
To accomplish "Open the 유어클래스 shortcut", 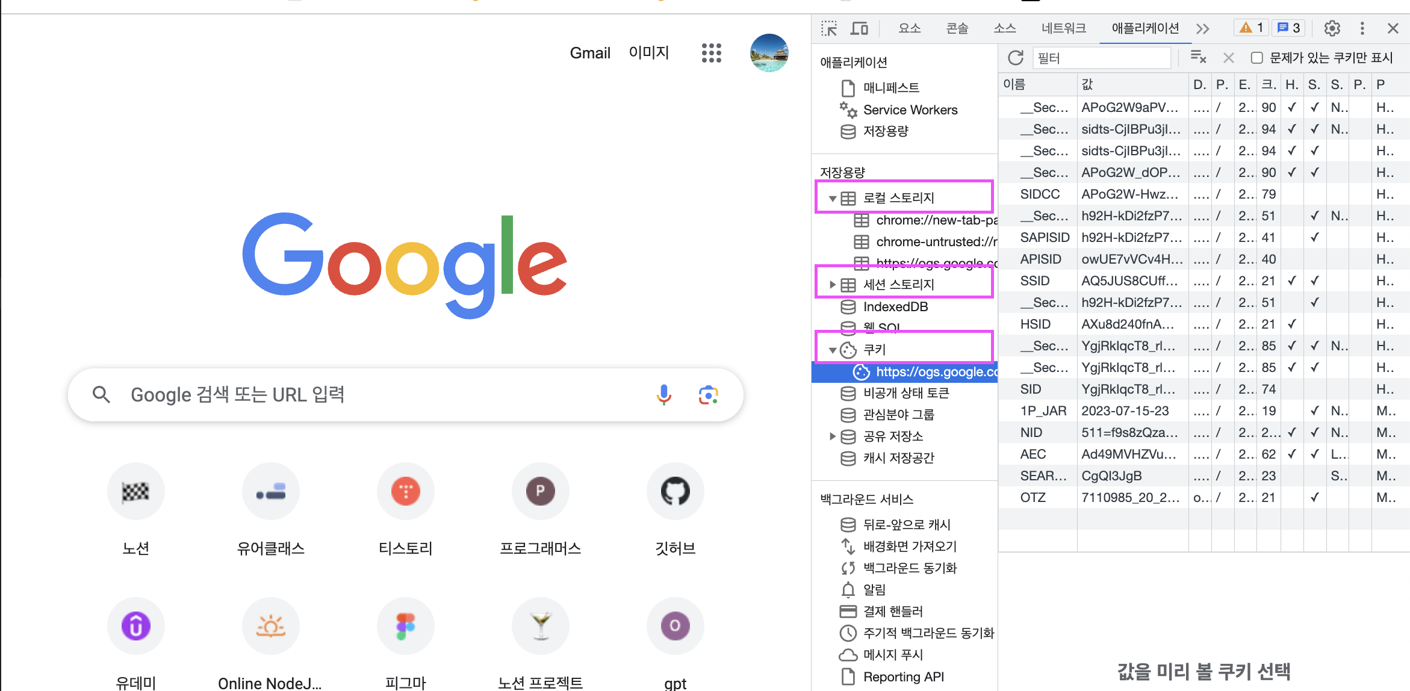I will (271, 510).
